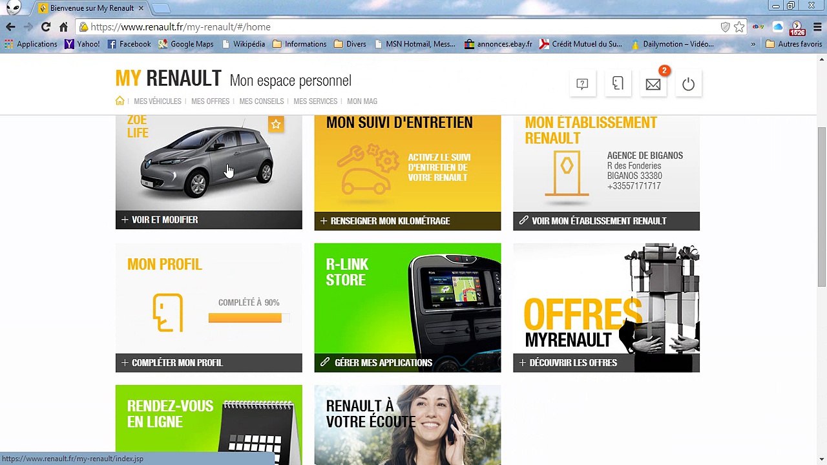Open the annonces.ebay.fr bookmark
The image size is (827, 465).
pos(498,44)
